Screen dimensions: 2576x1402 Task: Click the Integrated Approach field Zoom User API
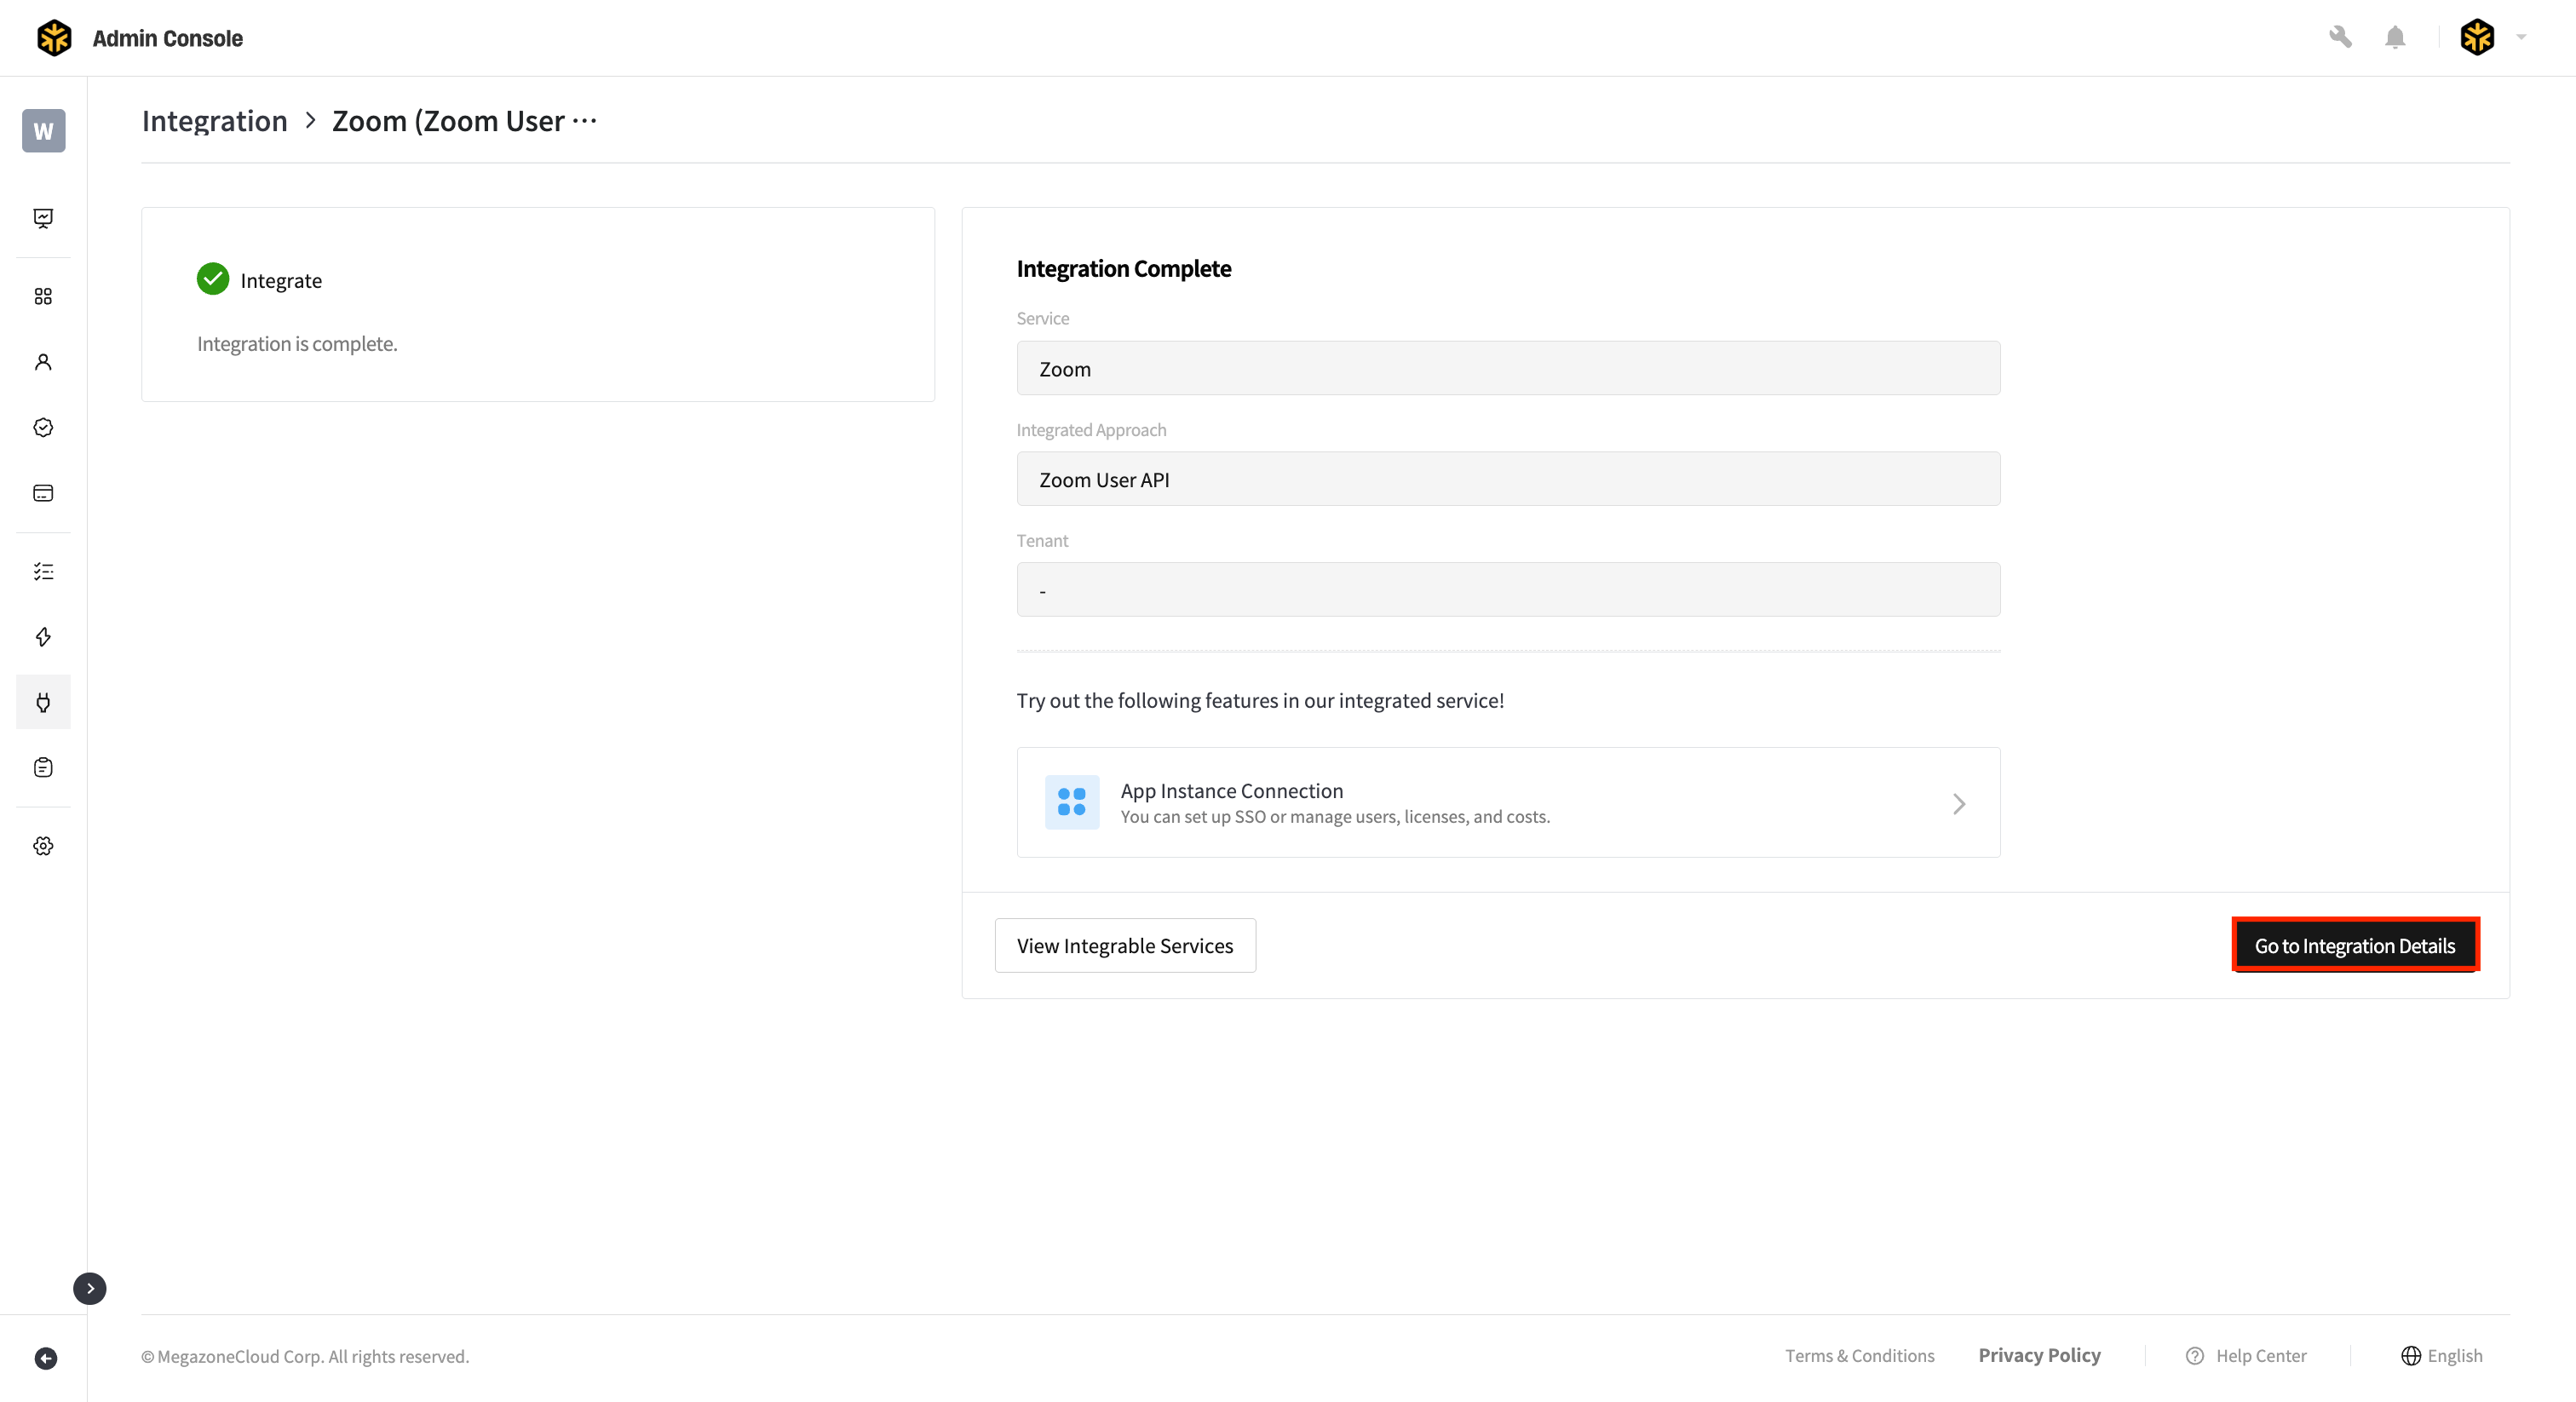point(1508,479)
